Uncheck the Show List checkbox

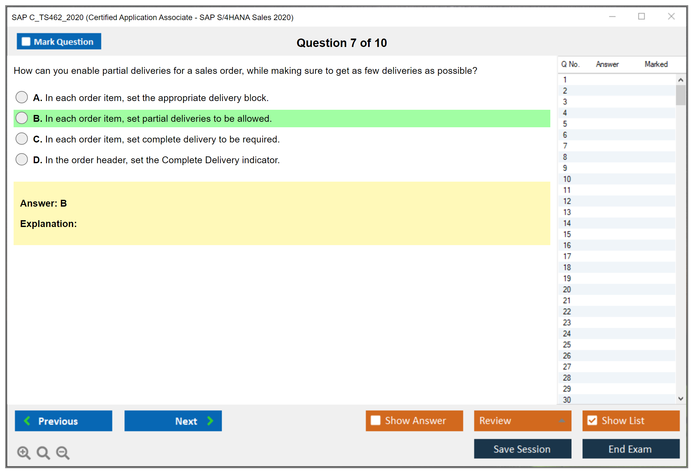[592, 420]
